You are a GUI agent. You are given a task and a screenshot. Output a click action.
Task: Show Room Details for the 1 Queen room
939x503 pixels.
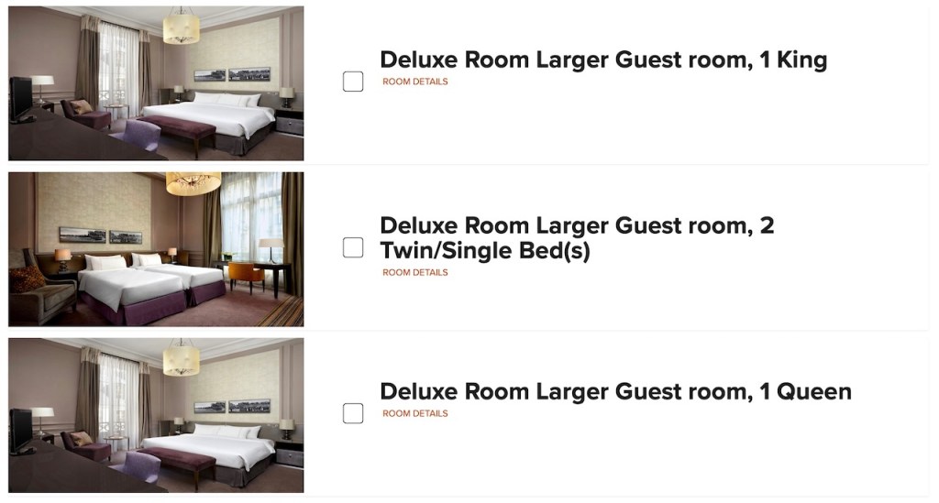tap(415, 413)
